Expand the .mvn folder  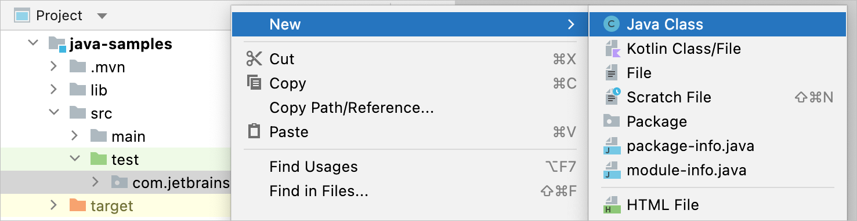[54, 67]
